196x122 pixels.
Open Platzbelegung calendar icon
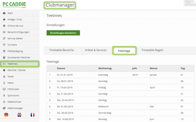tap(4, 51)
